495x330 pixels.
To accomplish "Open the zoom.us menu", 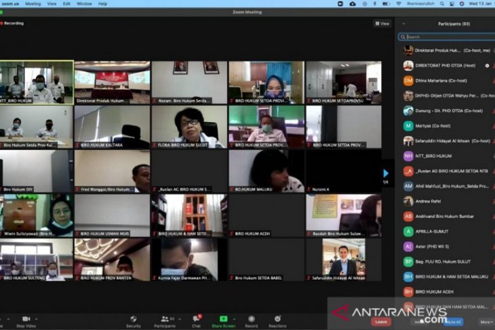I will [10, 4].
